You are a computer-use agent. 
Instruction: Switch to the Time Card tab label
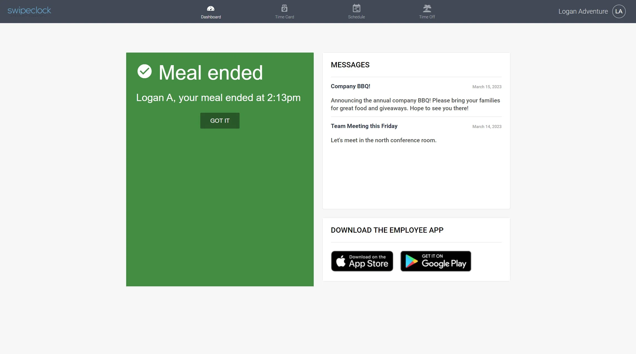pyautogui.click(x=284, y=17)
